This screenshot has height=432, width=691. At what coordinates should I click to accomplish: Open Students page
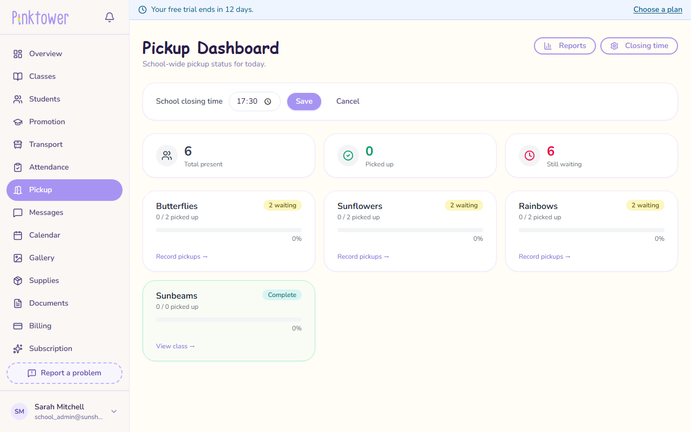point(64,99)
